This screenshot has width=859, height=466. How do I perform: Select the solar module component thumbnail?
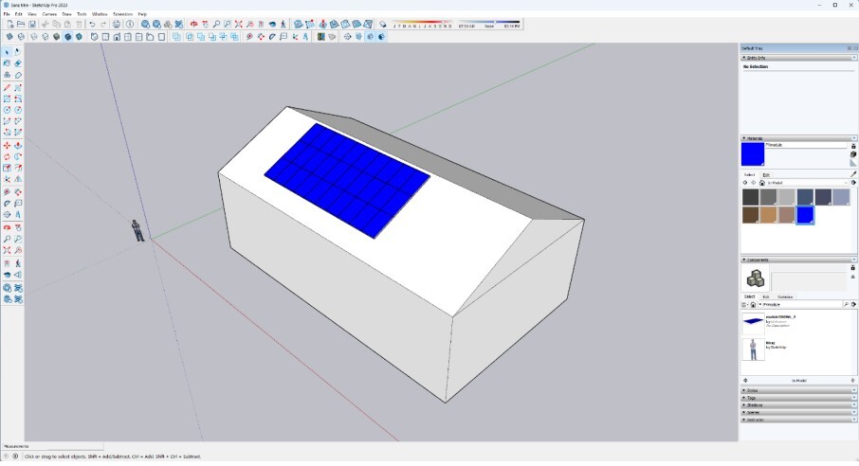click(x=754, y=320)
